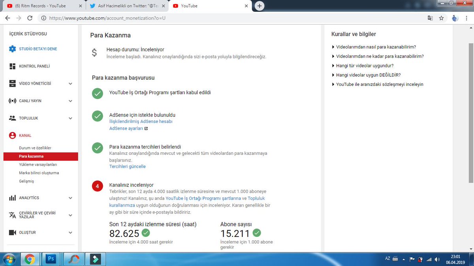This screenshot has width=474, height=266.
Task: Click the site information icon before the URL
Action: [x=43, y=18]
